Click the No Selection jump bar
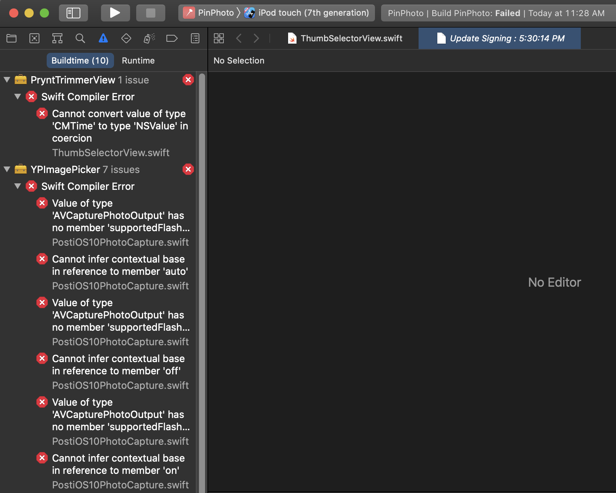 click(x=239, y=60)
